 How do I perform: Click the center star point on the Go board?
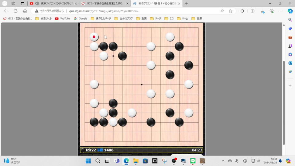click(x=142, y=85)
